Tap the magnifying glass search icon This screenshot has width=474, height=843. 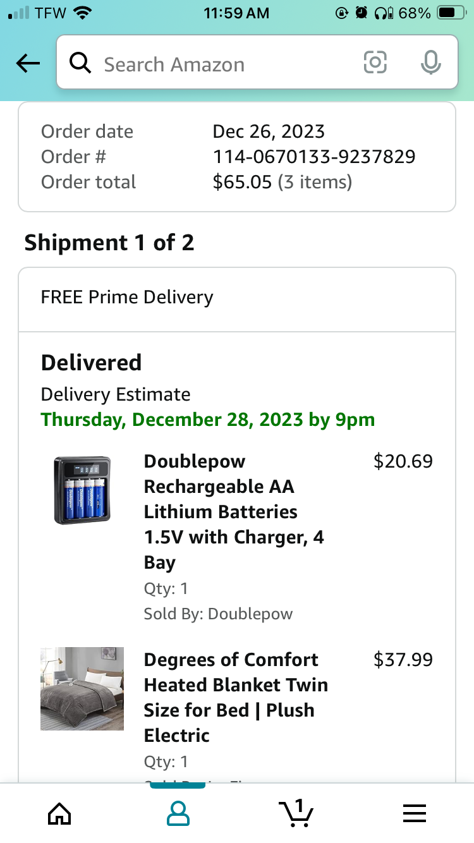(x=80, y=63)
